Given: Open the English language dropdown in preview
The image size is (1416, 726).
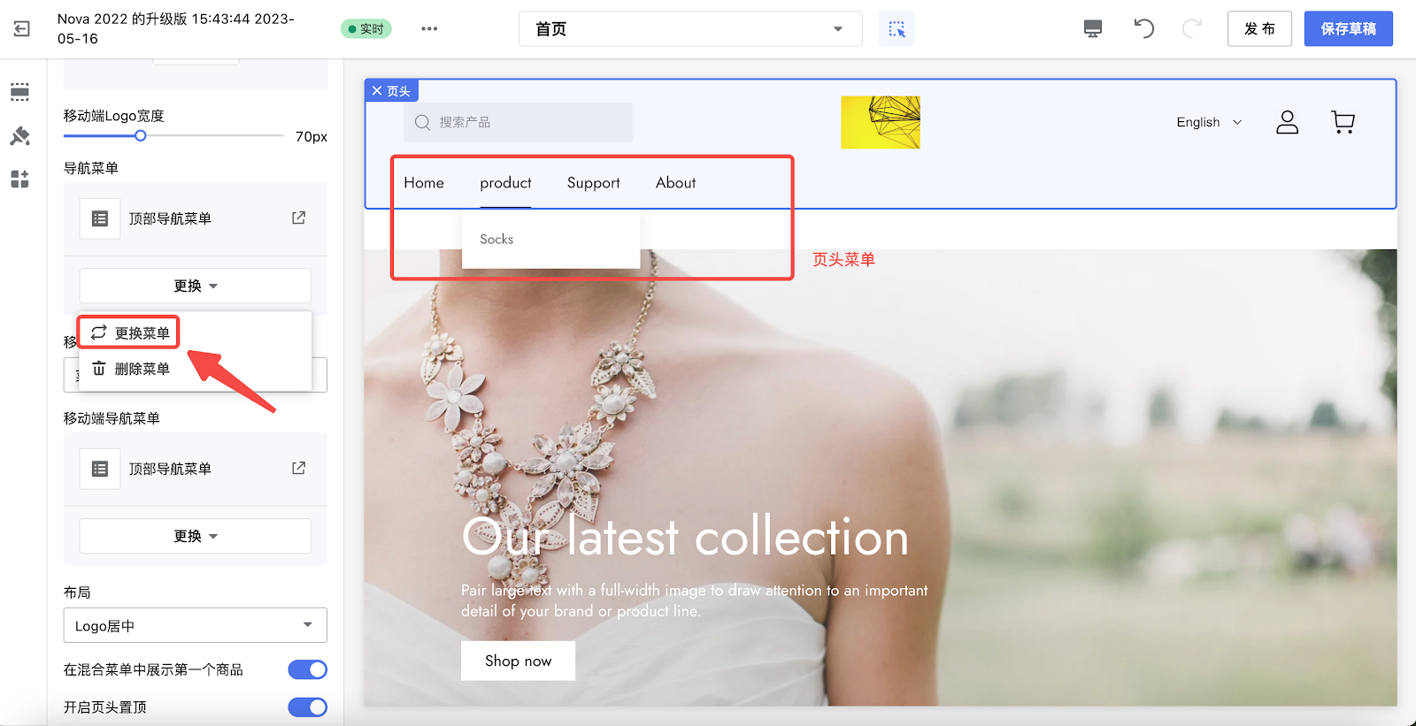Looking at the screenshot, I should pyautogui.click(x=1209, y=122).
